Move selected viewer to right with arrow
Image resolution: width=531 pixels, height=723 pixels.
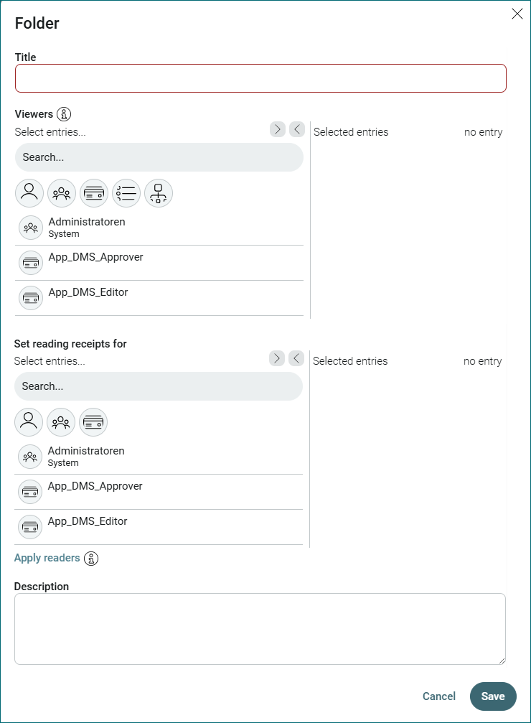[x=278, y=129]
